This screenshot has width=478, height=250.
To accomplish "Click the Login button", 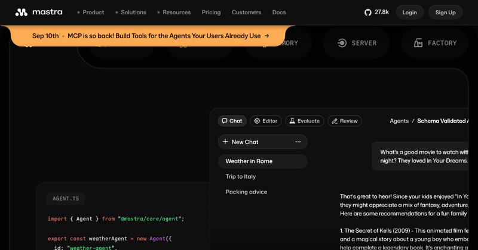I will point(409,12).
